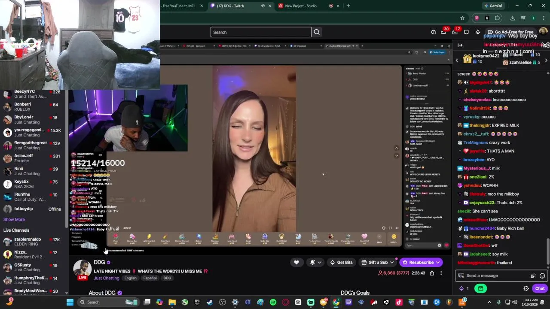The height and width of the screenshot is (309, 550).
Task: Open Spotify from the taskbar
Action: (273, 302)
